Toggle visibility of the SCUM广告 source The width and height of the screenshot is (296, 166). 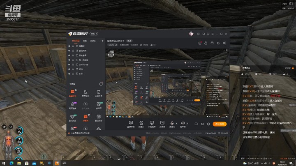click(69, 65)
